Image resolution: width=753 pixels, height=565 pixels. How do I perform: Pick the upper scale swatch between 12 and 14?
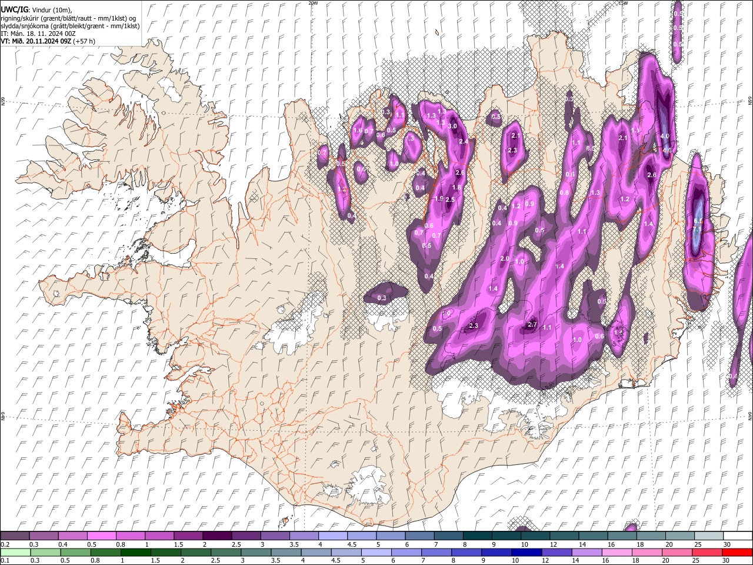[x=563, y=536]
